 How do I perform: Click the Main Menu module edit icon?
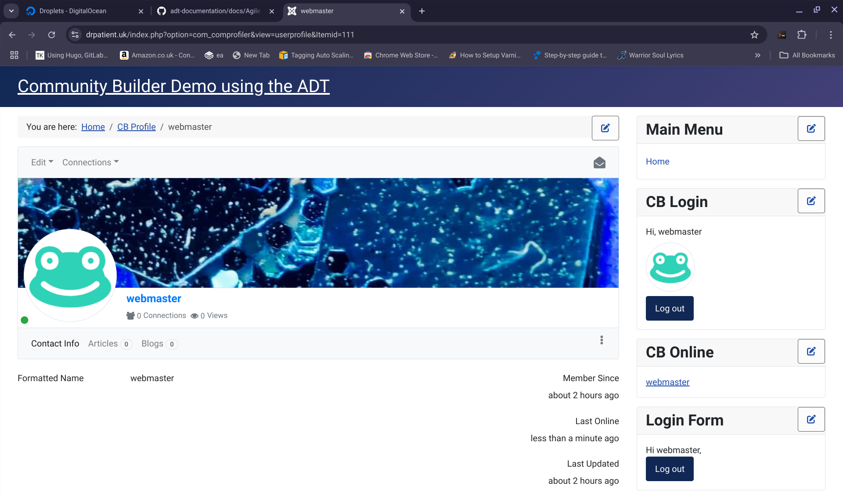[x=811, y=129]
